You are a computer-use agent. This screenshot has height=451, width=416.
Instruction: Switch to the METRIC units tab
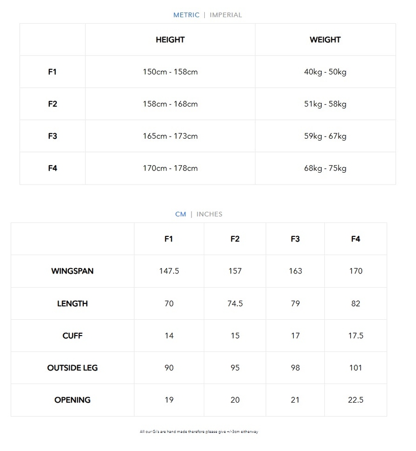[186, 15]
